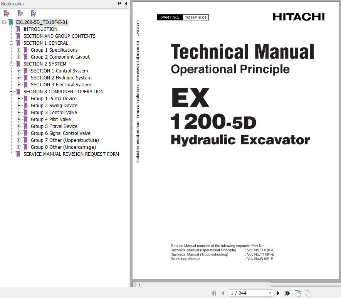Click the panel splitter grip handle
The height and width of the screenshot is (298, 341).
click(131, 128)
